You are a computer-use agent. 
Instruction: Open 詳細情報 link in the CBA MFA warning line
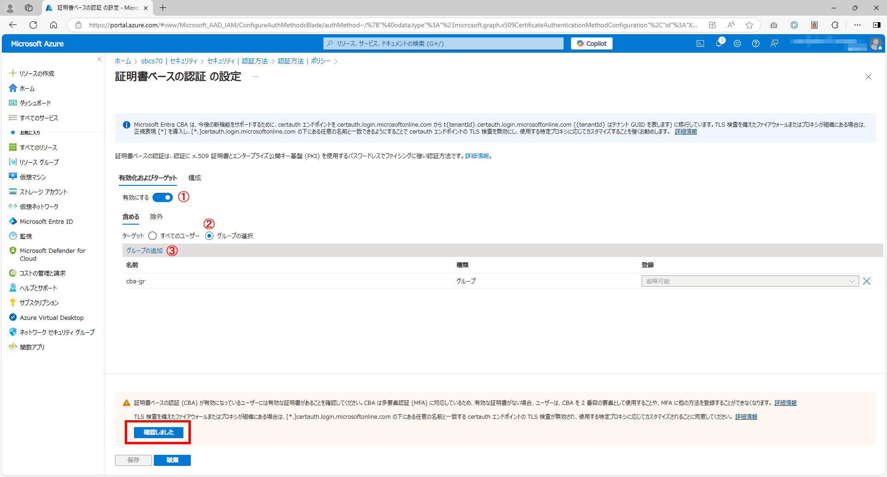tap(785, 403)
